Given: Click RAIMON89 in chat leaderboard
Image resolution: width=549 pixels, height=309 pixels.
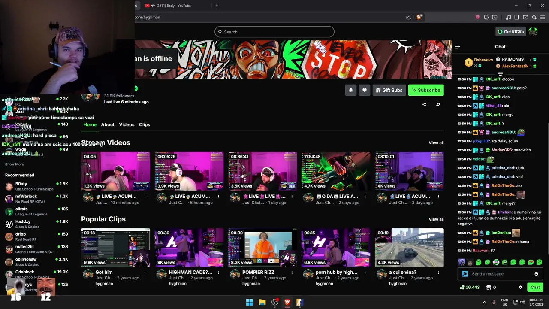Looking at the screenshot, I should pyautogui.click(x=513, y=59).
